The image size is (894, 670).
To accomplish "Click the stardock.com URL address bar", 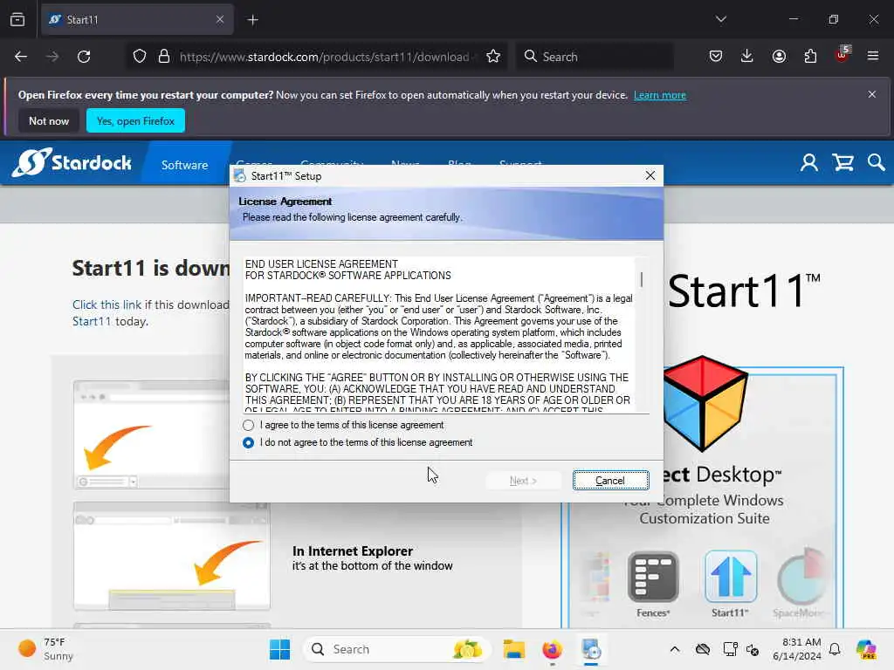I will click(x=324, y=57).
